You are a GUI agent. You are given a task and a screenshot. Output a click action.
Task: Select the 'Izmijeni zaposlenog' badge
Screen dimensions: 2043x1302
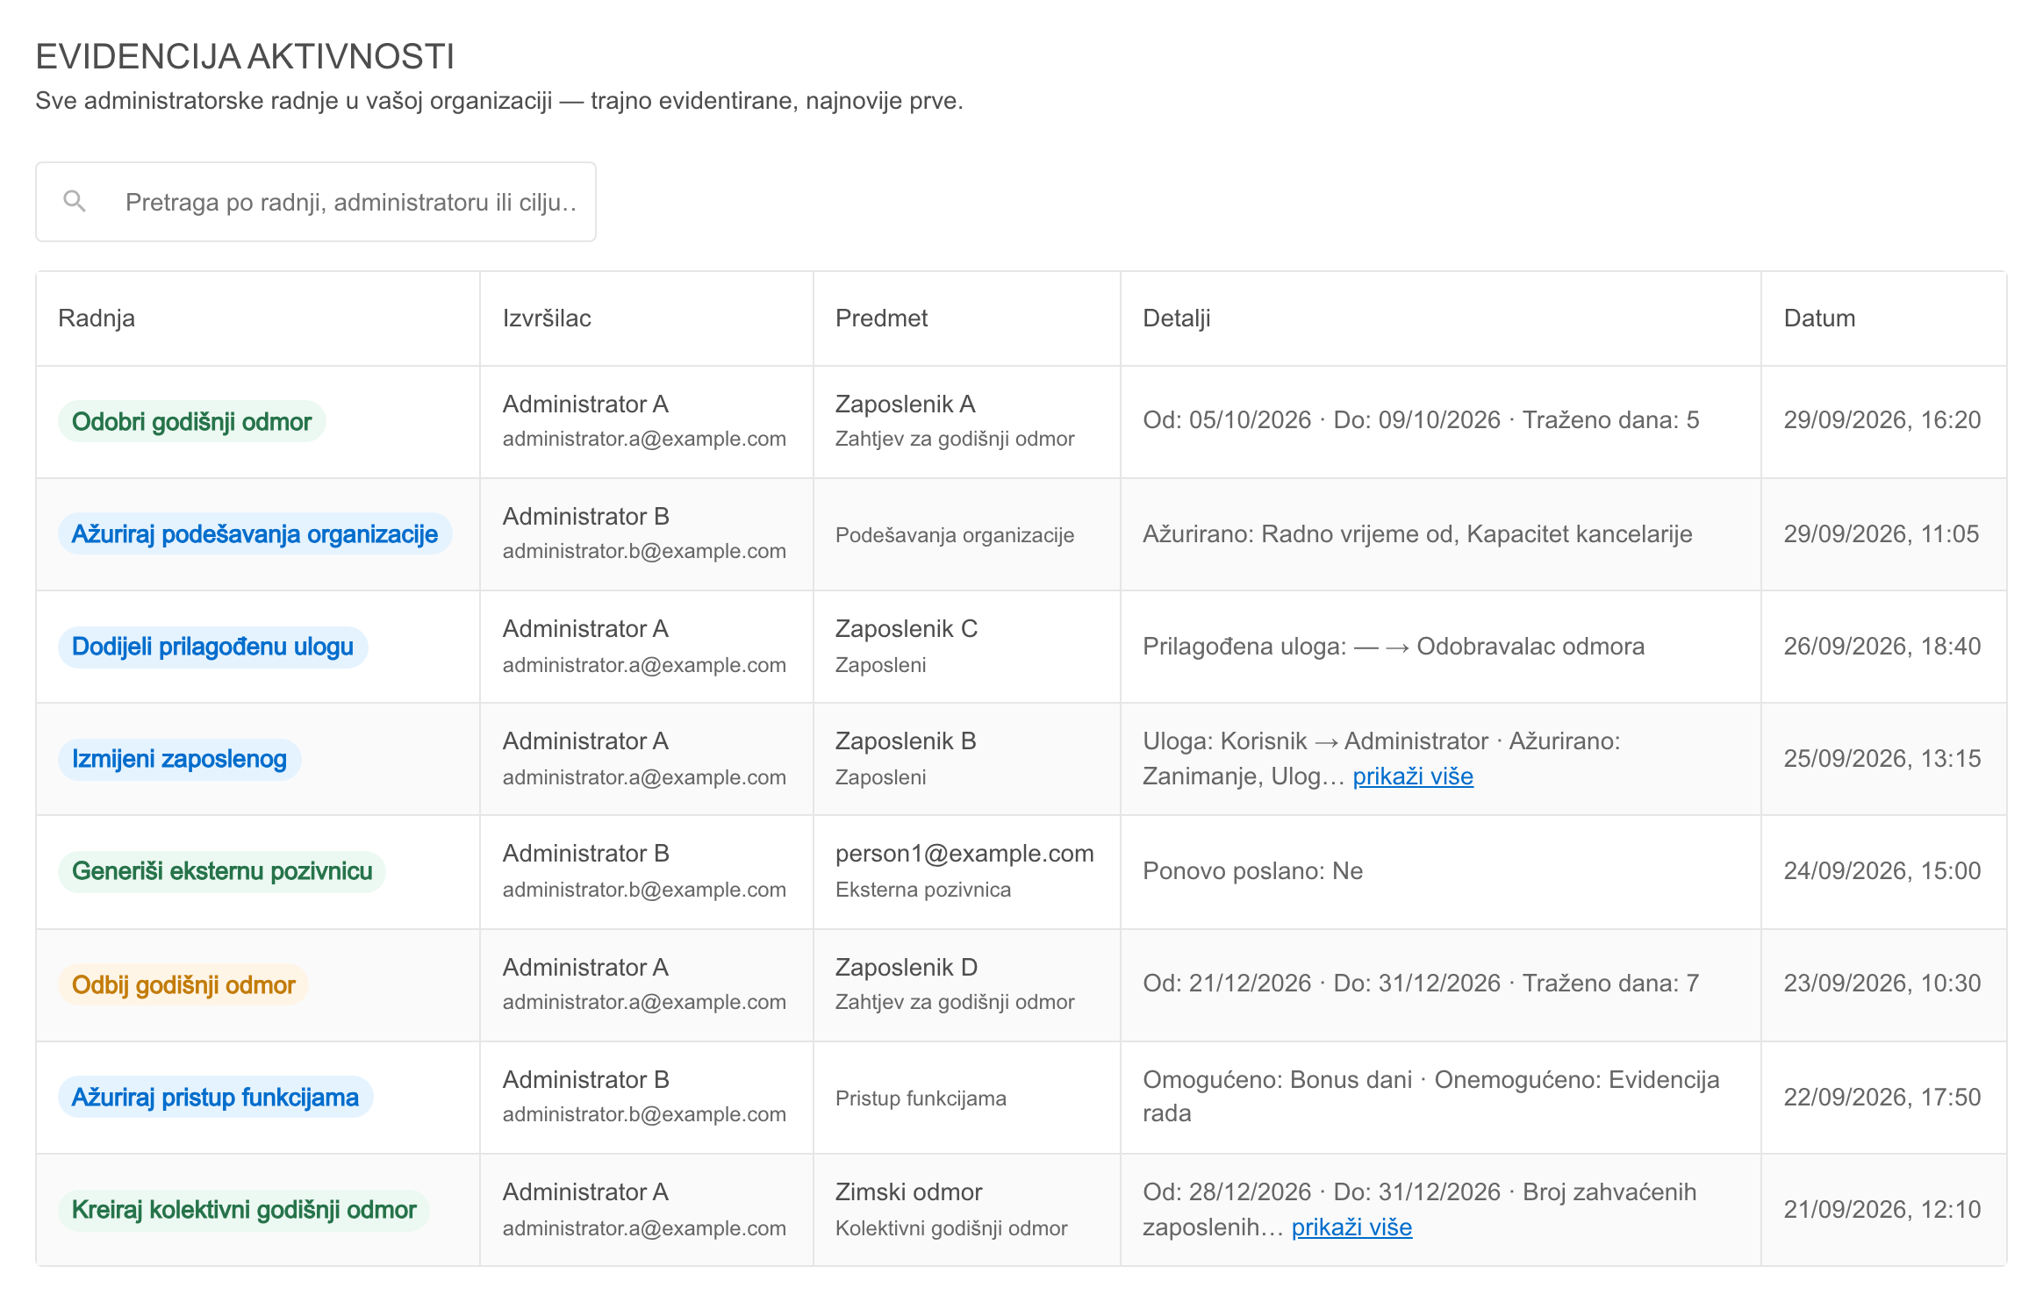179,759
